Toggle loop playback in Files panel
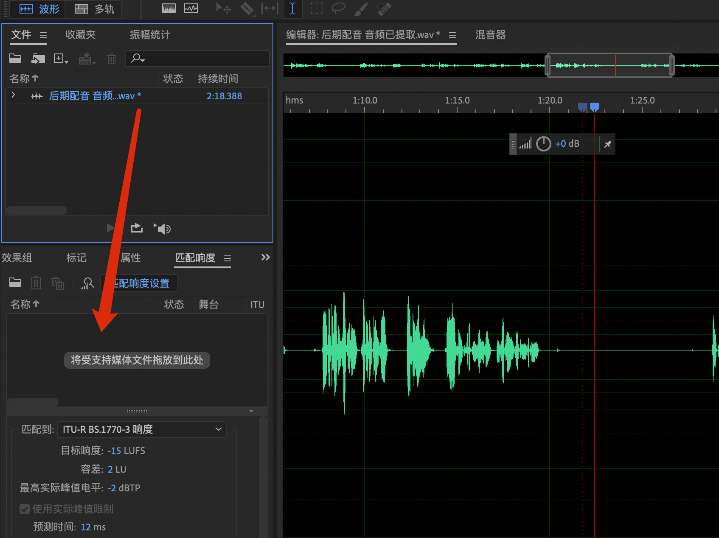The height and width of the screenshot is (538, 719). [x=137, y=228]
